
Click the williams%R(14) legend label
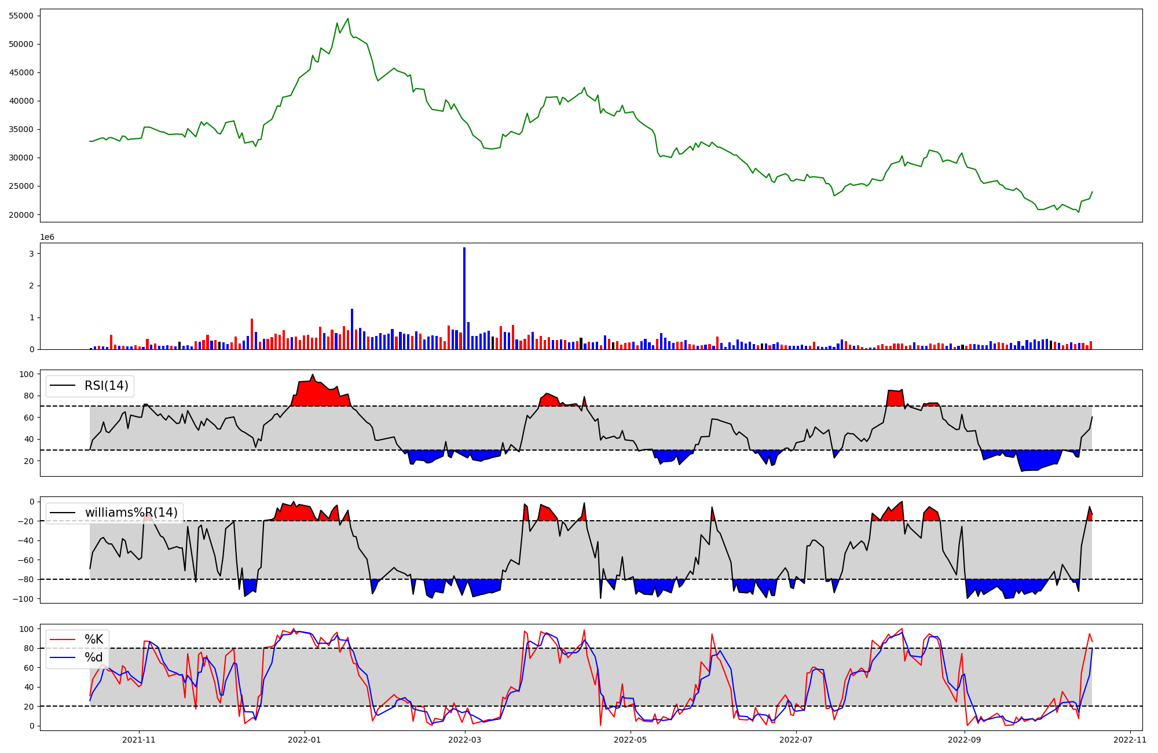(x=131, y=513)
